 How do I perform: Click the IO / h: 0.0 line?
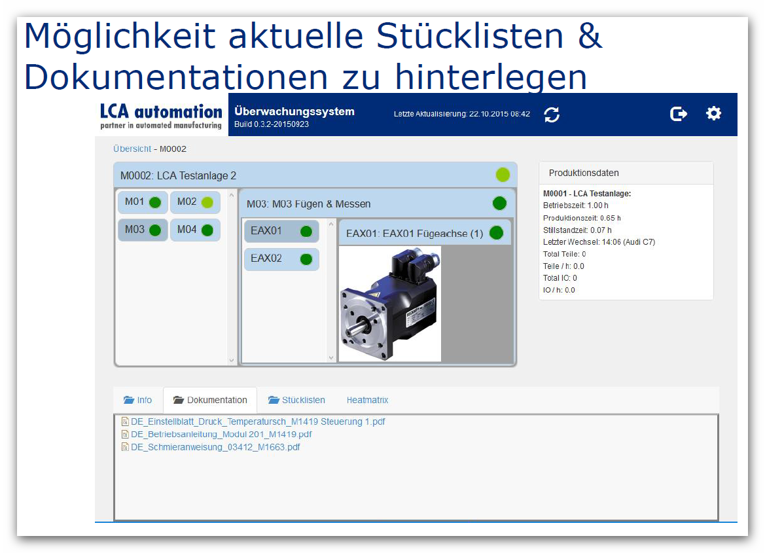[559, 290]
